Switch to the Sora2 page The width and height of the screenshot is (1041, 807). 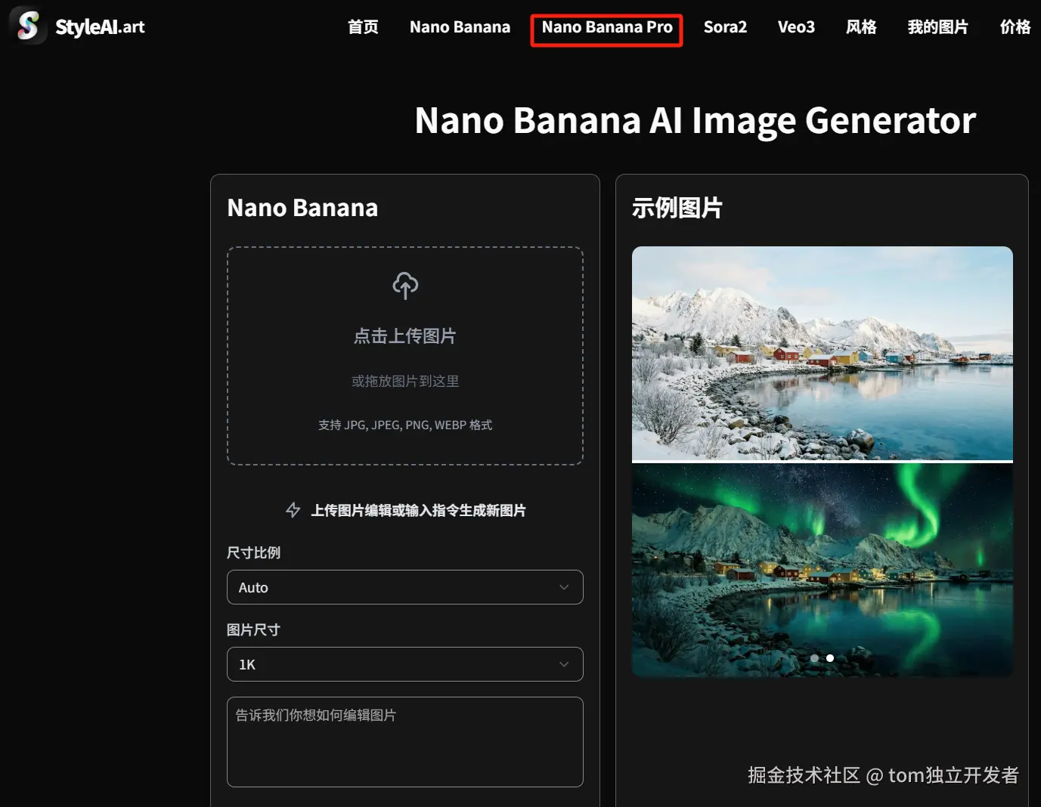click(725, 27)
